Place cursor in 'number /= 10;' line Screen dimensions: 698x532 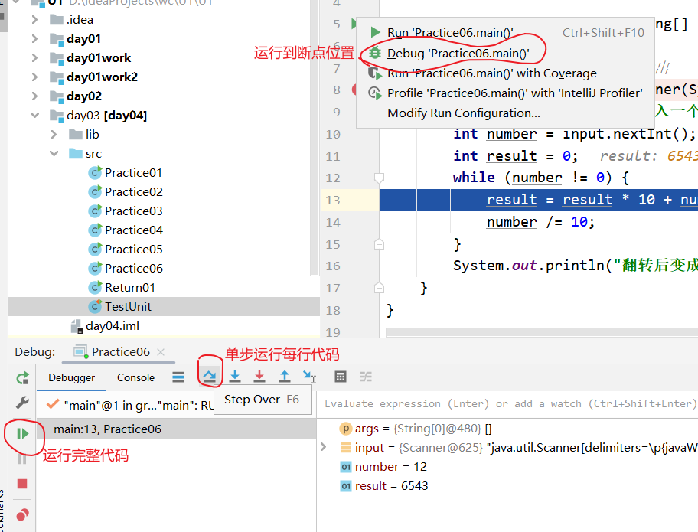(540, 222)
